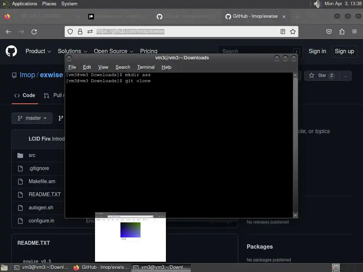This screenshot has height=272, width=363.
Task: Click the date and time clock
Action: tap(343, 4)
